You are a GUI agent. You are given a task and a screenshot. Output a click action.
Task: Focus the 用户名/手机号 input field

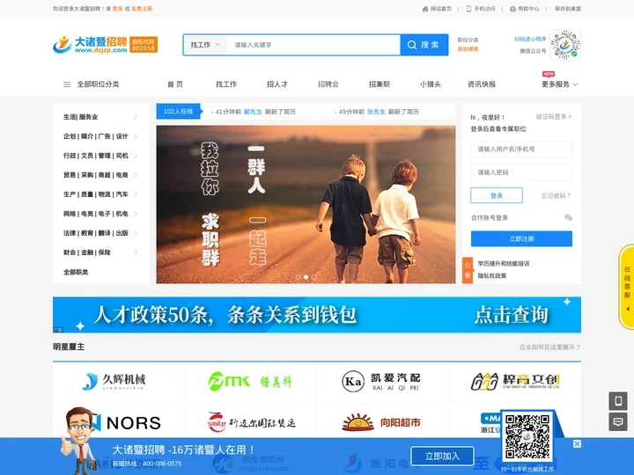[x=521, y=149]
